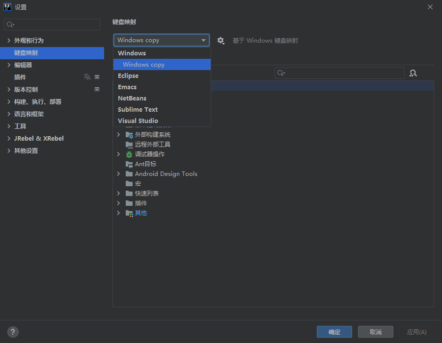
Task: Click the 快速列表 folder icon
Action: pos(129,194)
